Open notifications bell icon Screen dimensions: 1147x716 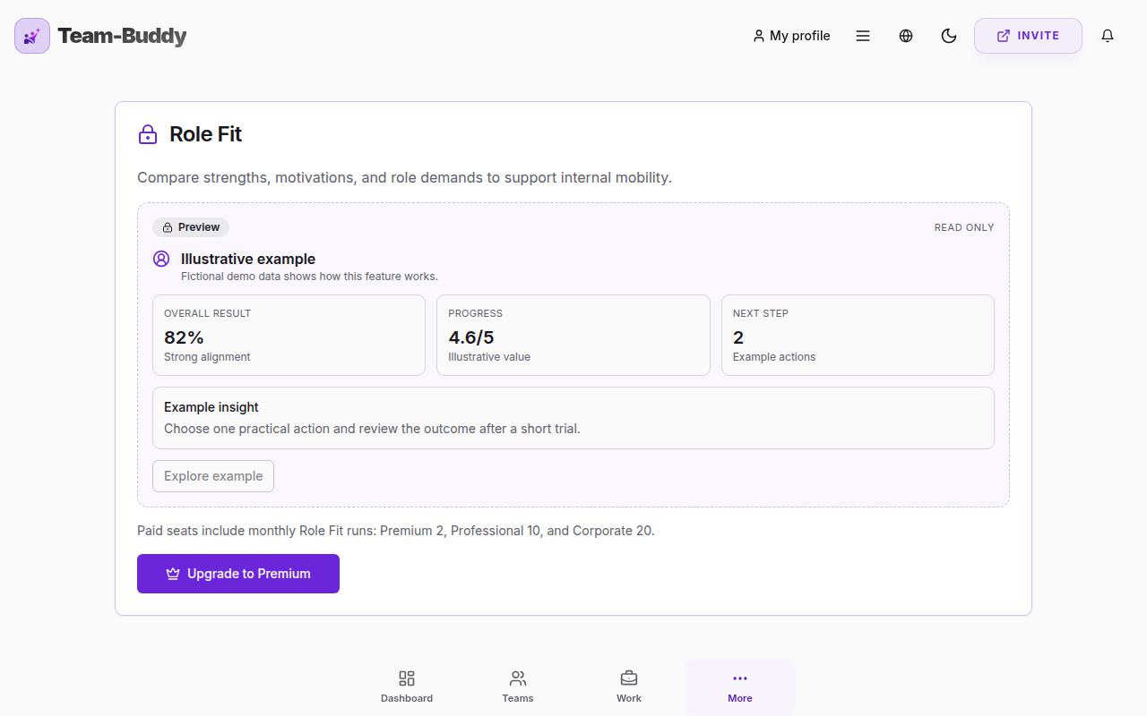(1108, 36)
